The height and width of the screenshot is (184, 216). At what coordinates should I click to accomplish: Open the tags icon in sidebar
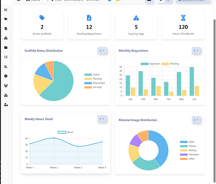6,19
